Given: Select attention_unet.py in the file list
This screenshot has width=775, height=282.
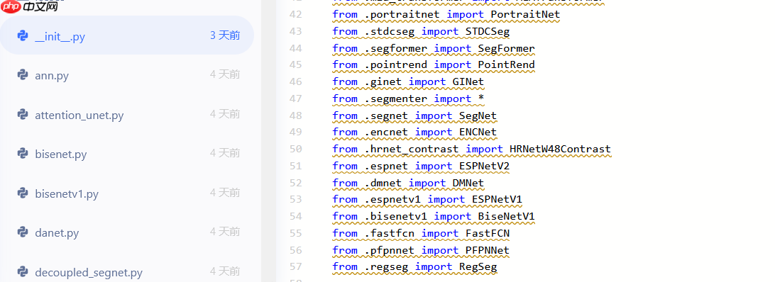Looking at the screenshot, I should coord(127,115).
